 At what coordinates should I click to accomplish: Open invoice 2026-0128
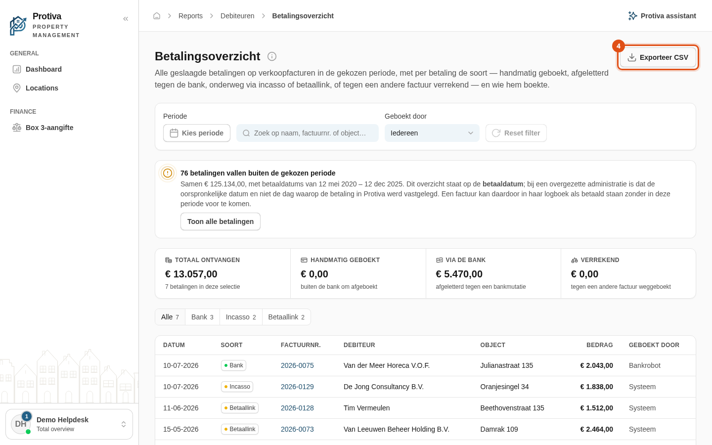click(297, 408)
